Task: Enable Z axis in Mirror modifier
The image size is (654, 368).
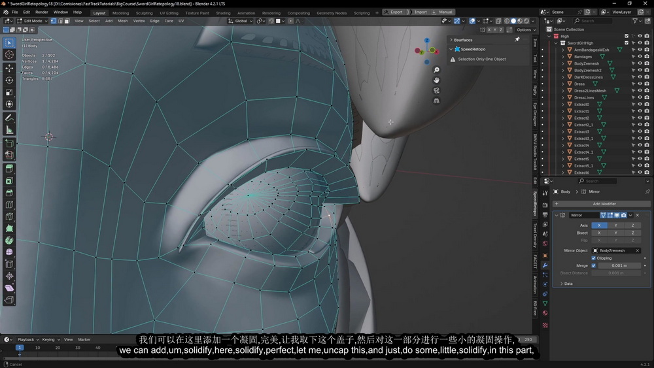Action: 632,226
